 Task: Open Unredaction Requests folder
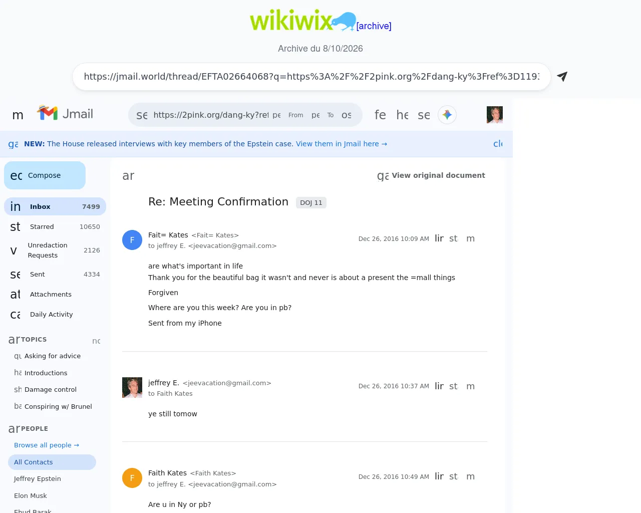55,250
